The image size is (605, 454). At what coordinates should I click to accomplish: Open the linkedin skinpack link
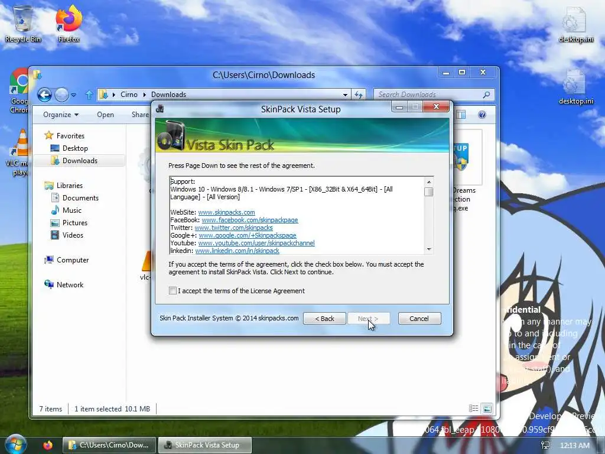[x=238, y=251]
